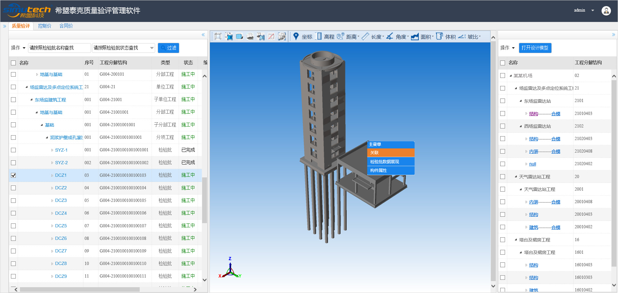Select the 面积 area measuring tool

[x=422, y=37]
